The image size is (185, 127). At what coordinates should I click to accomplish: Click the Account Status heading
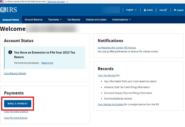pos(19,41)
